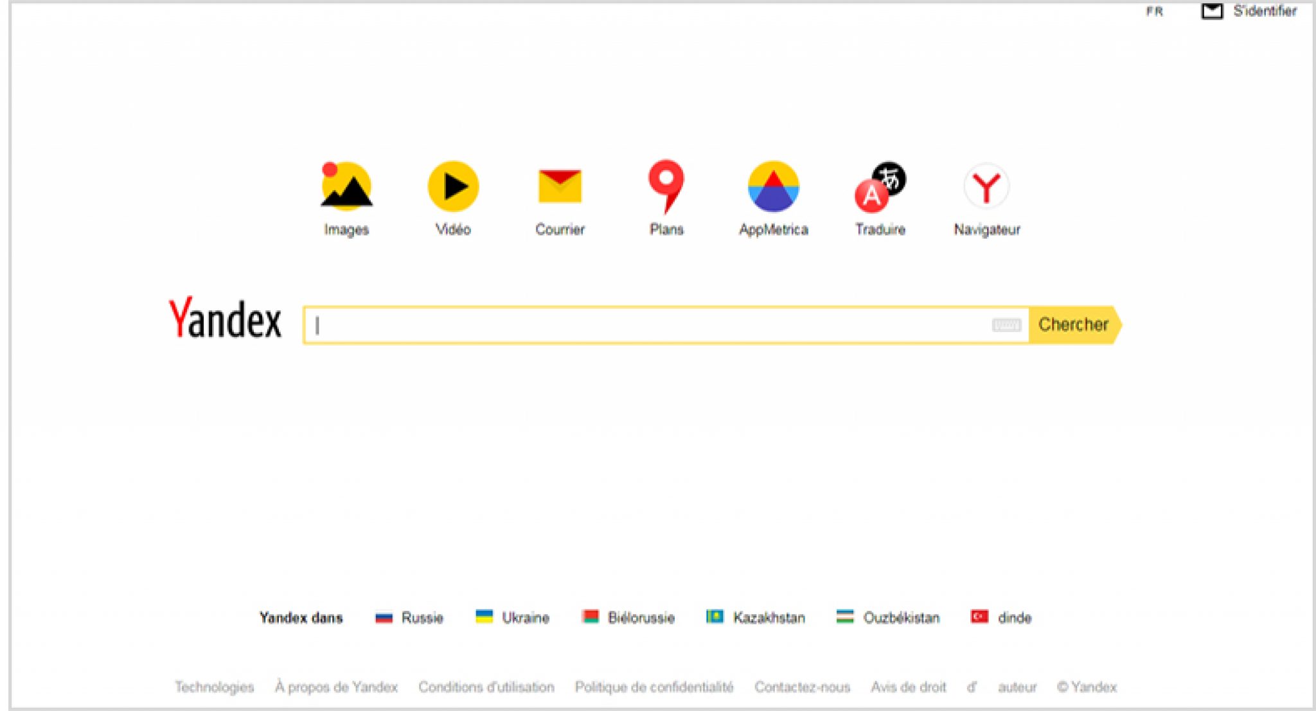Open Yandex in Biélorussie link
The image size is (1316, 711).
(641, 618)
